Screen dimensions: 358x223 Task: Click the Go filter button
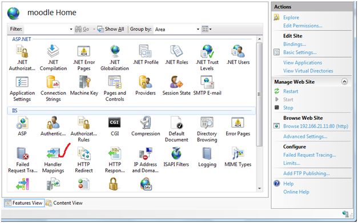click(82, 29)
